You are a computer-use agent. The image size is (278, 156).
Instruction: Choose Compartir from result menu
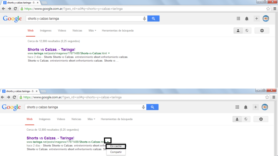tap(116, 152)
